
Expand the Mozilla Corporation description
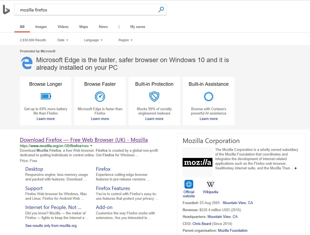pyautogui.click(x=296, y=168)
